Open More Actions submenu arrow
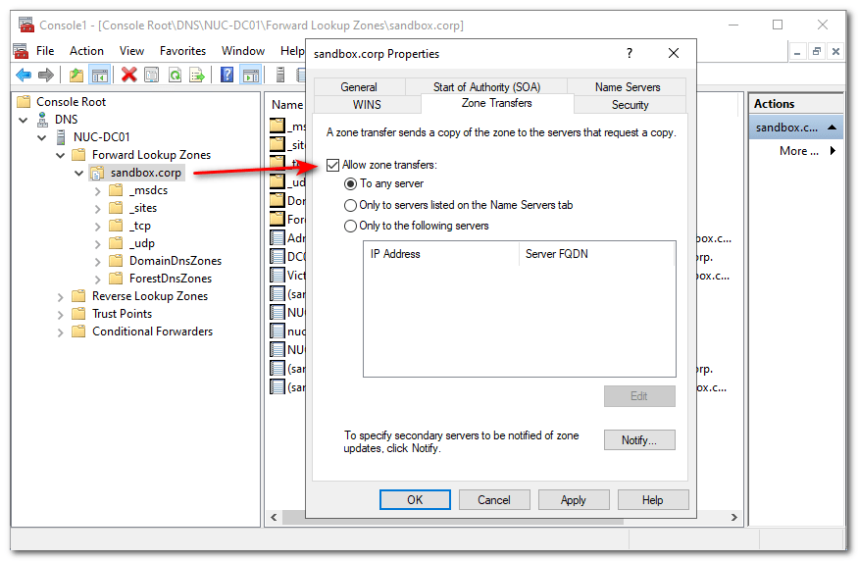 coord(833,151)
